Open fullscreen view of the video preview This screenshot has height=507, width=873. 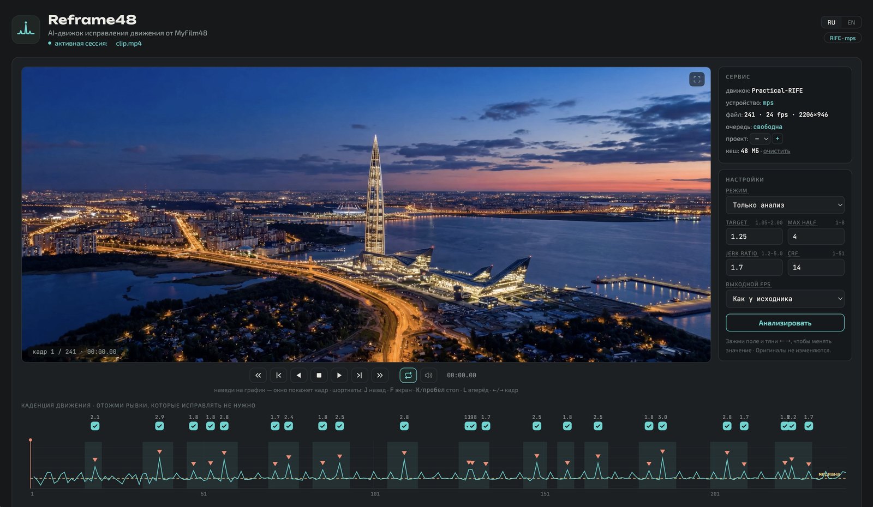tap(697, 79)
